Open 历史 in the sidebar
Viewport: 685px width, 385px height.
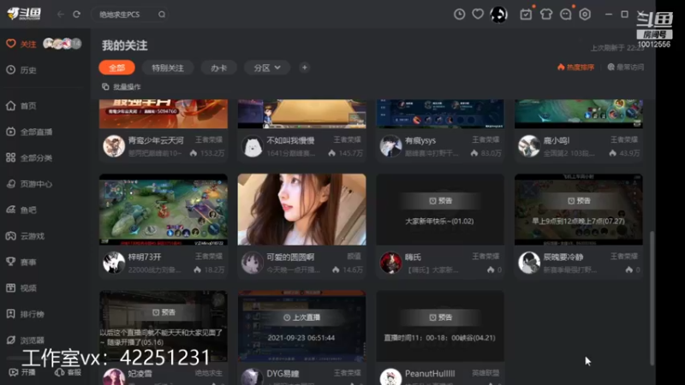tap(21, 70)
